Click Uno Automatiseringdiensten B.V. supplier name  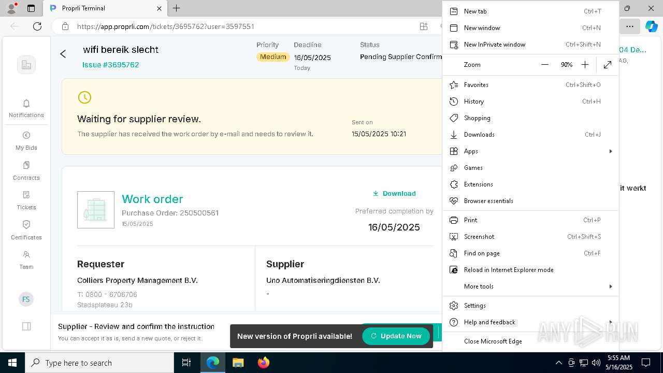tap(323, 280)
